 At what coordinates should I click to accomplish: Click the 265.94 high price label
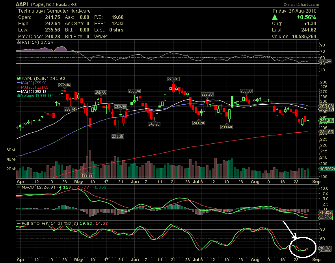(x=134, y=91)
